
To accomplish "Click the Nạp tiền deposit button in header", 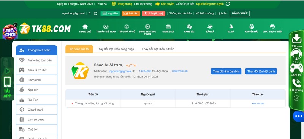I will pos(110,13).
